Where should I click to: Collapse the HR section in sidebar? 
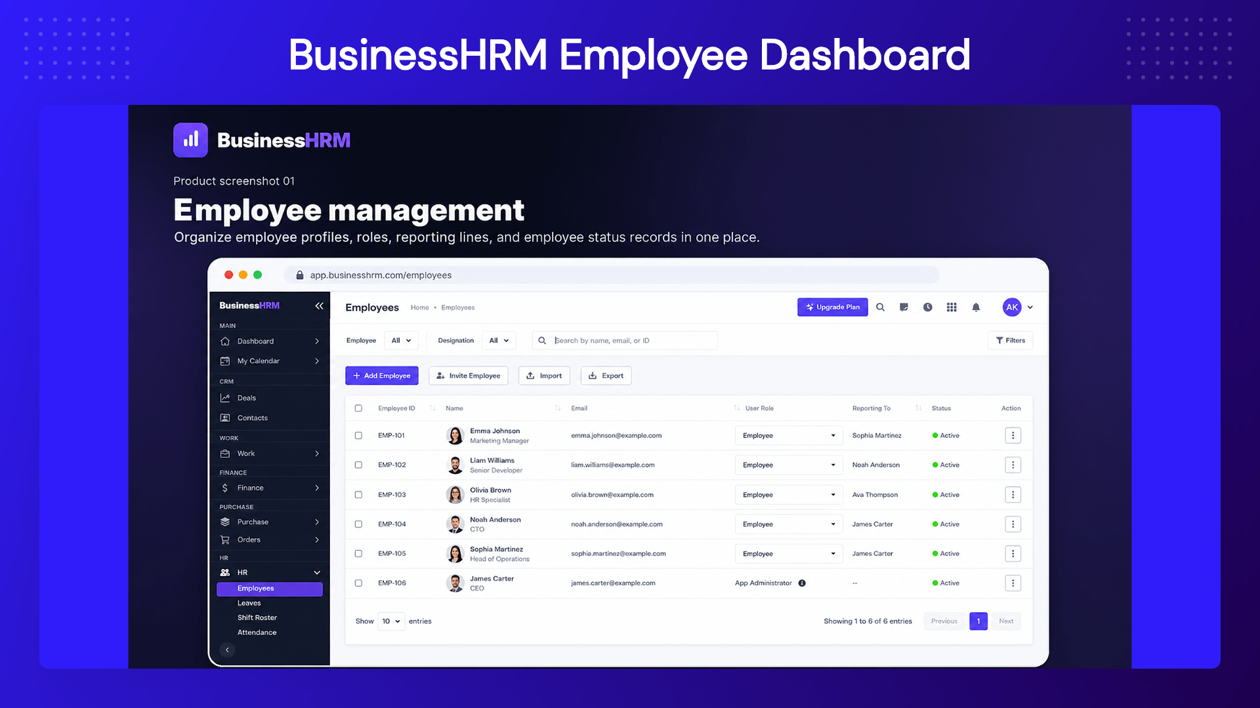(x=317, y=572)
